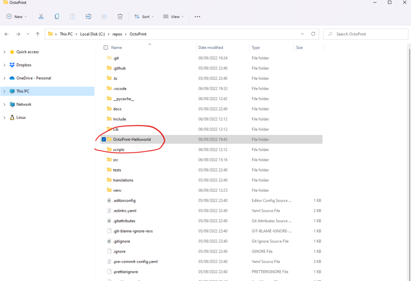Select the .vscode folder name
Screen dimensions: 411x281
click(x=120, y=88)
